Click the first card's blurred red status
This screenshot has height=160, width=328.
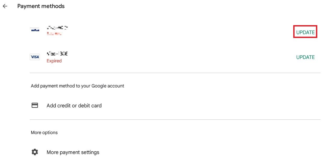(54, 34)
